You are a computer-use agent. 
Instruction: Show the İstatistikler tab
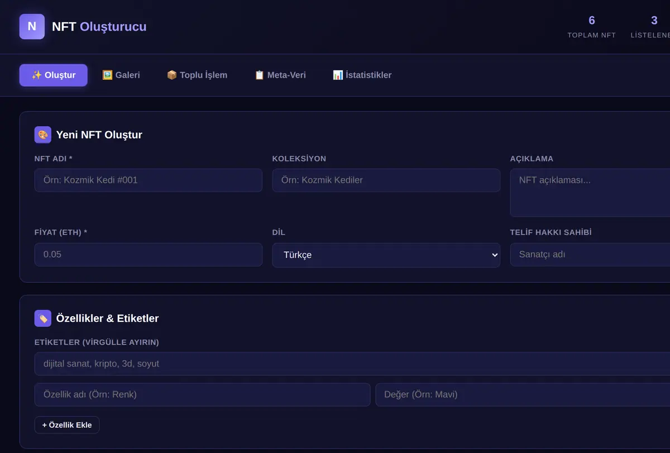point(362,75)
